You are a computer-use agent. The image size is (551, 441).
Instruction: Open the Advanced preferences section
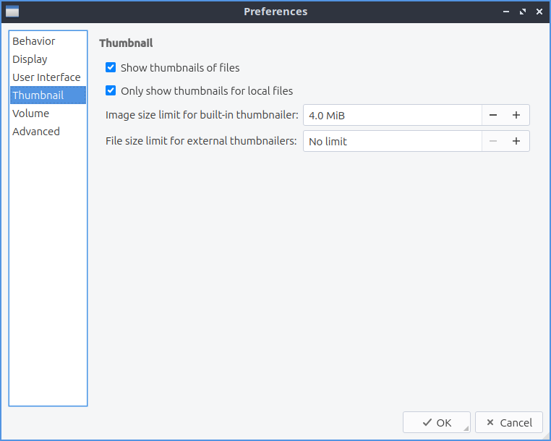coord(36,132)
